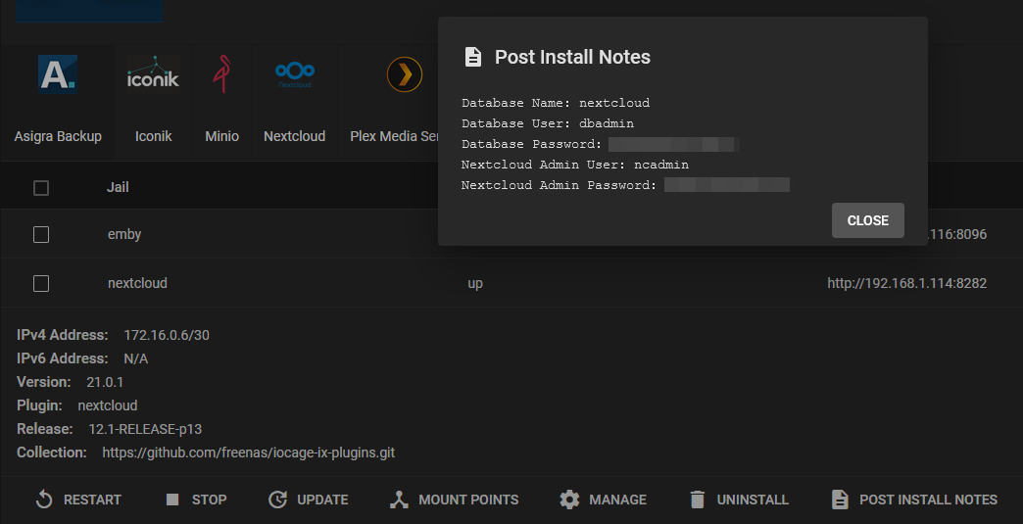Click the Post Install Notes title

pyautogui.click(x=572, y=58)
